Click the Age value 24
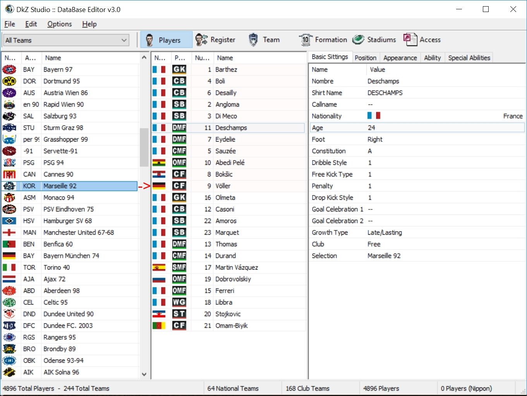The height and width of the screenshot is (396, 527). 371,128
